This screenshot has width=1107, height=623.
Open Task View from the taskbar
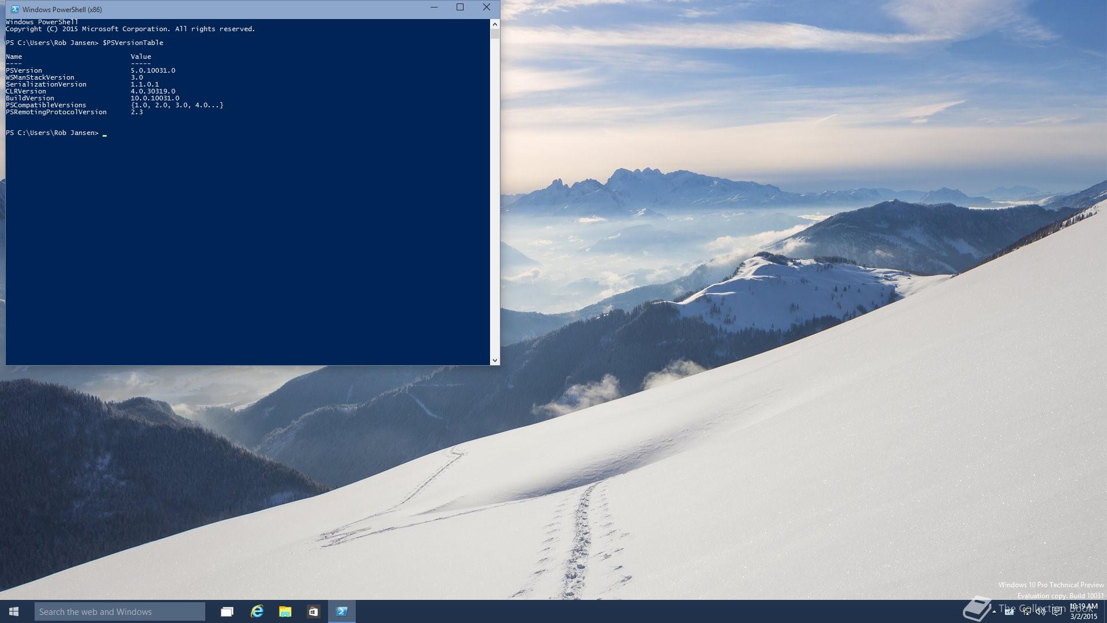coord(227,611)
